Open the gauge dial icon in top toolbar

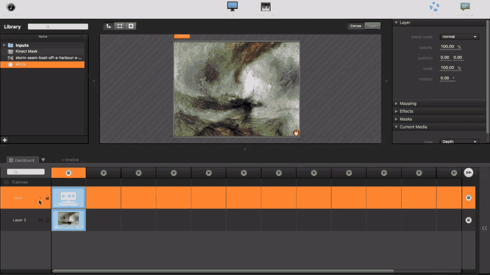pyautogui.click(x=11, y=7)
